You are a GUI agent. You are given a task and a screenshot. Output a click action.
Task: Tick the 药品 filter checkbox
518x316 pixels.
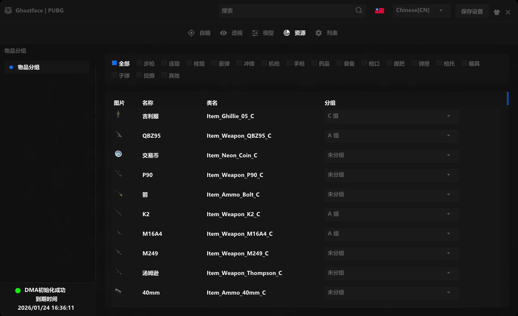[x=314, y=63]
